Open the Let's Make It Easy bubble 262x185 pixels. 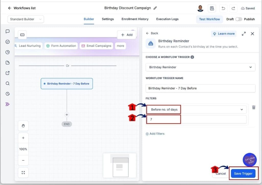[250, 160]
